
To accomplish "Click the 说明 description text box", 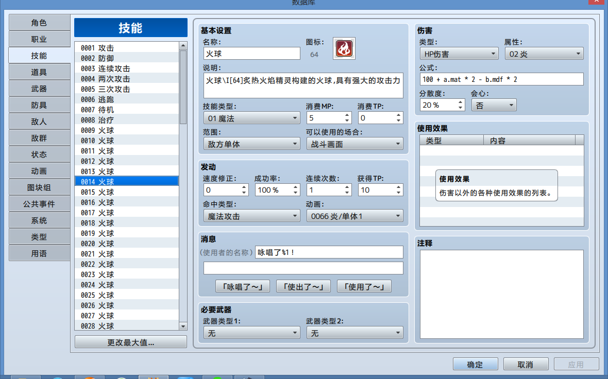I will coord(303,85).
